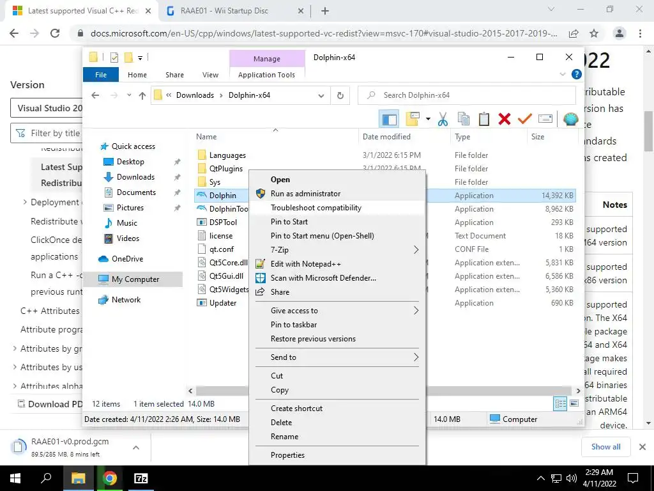Screen dimensions: 654x491
Task: Show hidden tray icons chevron
Action: pos(540,478)
